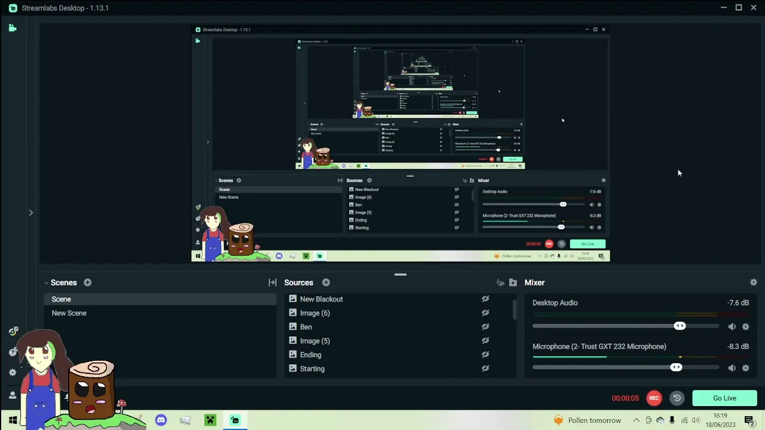Open the taskbar notification center

[x=749, y=420]
